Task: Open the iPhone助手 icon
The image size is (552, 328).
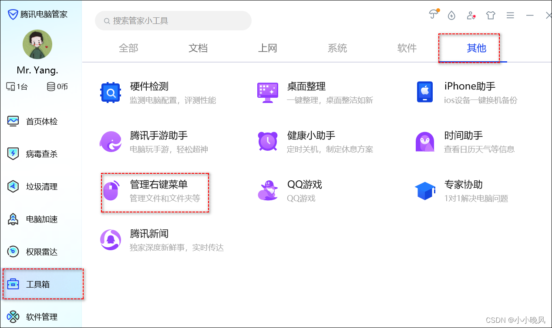Action: [x=425, y=92]
